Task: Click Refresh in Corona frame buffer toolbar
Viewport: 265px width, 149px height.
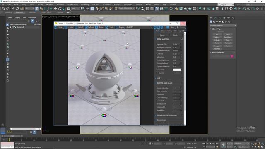Action: [x=89, y=27]
